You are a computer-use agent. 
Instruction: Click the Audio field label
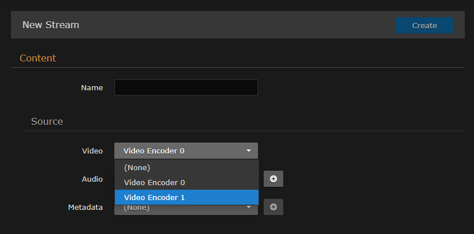click(x=92, y=179)
